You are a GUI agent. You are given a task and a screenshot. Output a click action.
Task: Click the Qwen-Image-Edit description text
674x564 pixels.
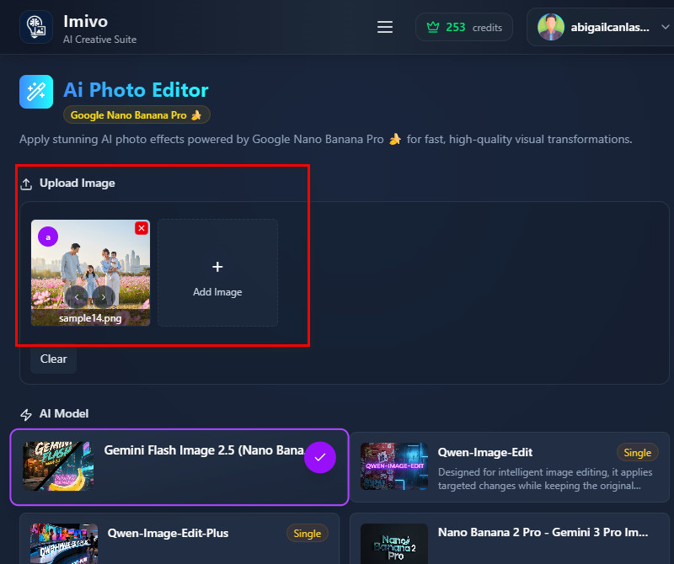[545, 479]
